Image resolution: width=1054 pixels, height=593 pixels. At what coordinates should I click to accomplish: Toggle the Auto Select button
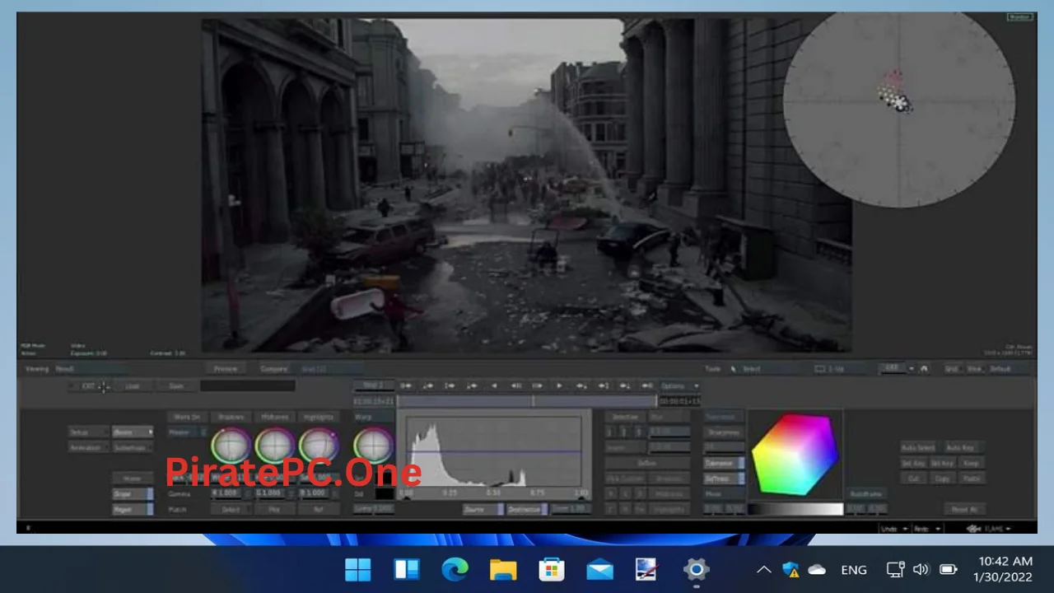918,447
